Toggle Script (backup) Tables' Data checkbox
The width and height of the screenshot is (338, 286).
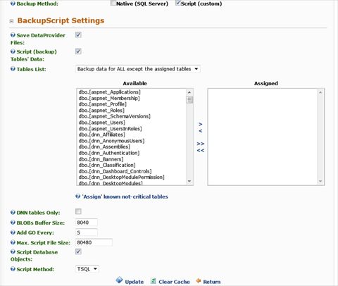tap(78, 51)
